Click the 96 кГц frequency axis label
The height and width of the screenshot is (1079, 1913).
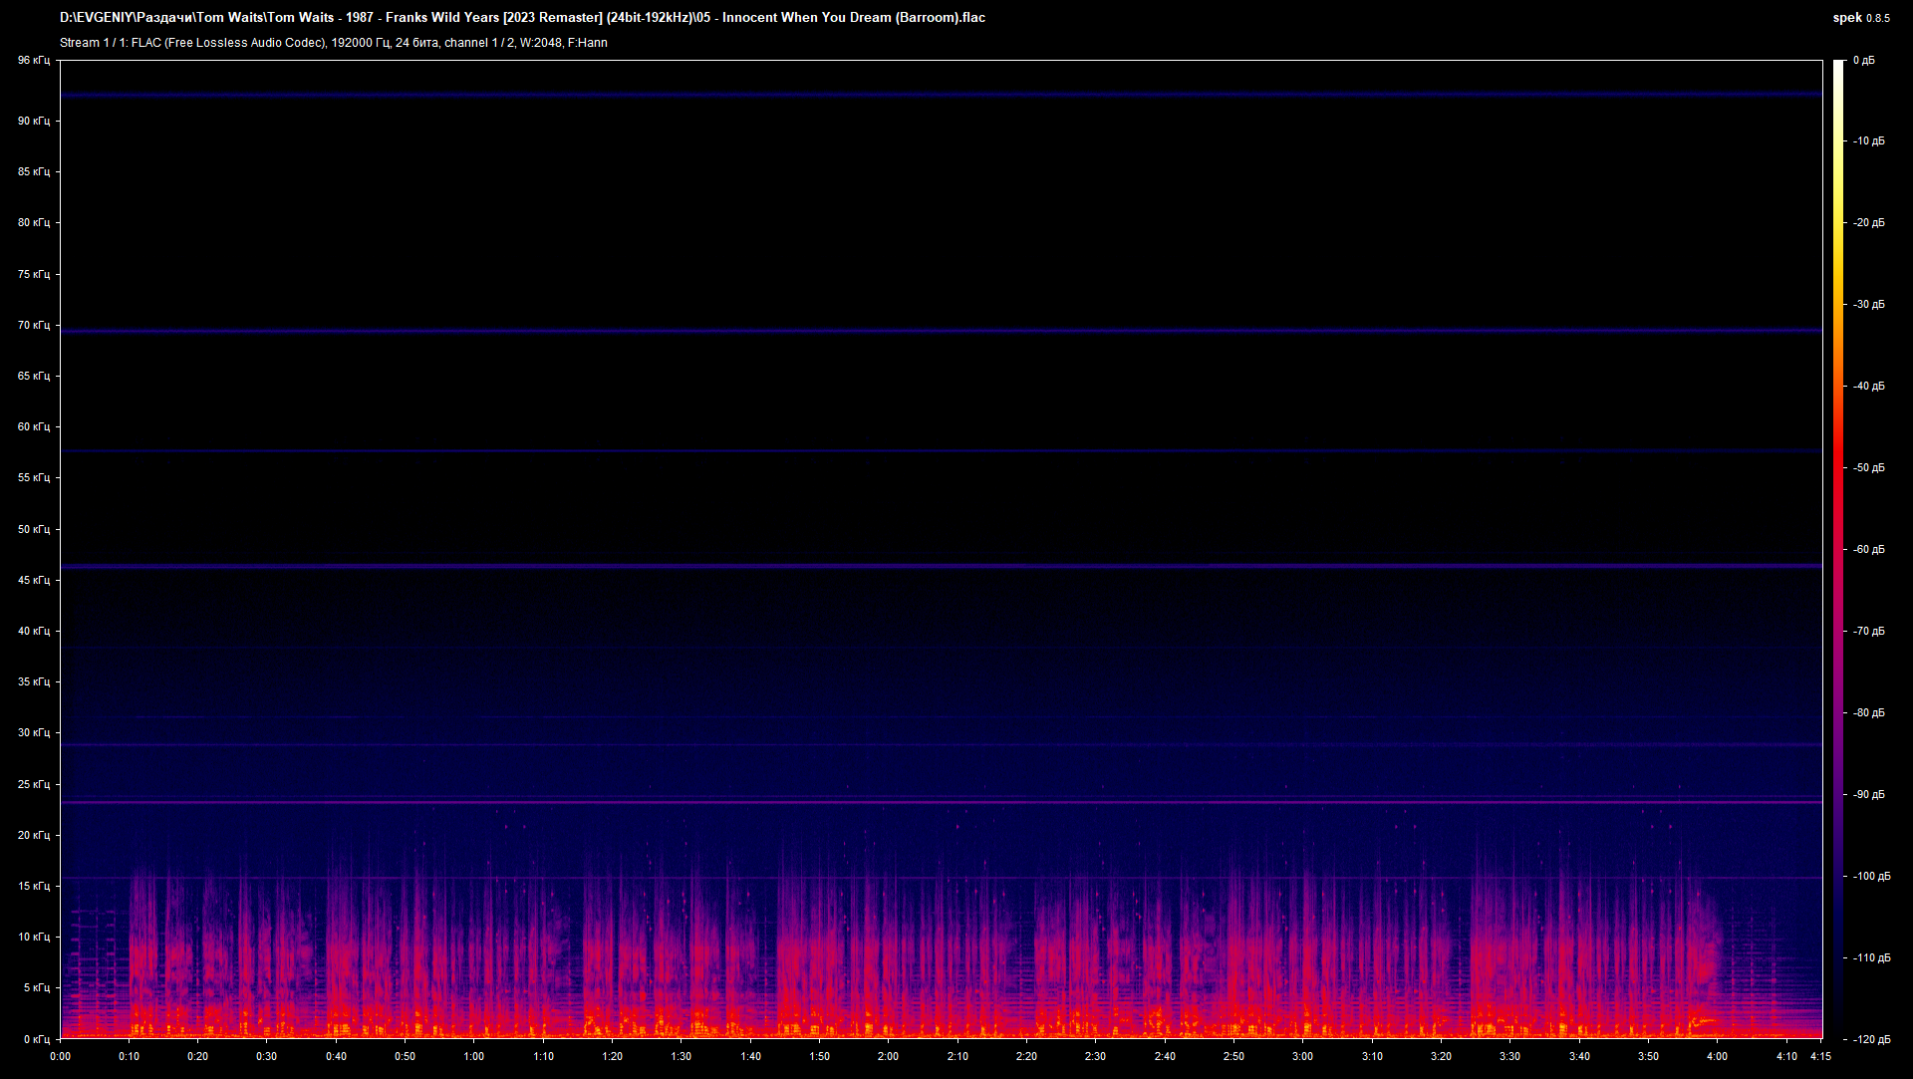click(x=33, y=61)
